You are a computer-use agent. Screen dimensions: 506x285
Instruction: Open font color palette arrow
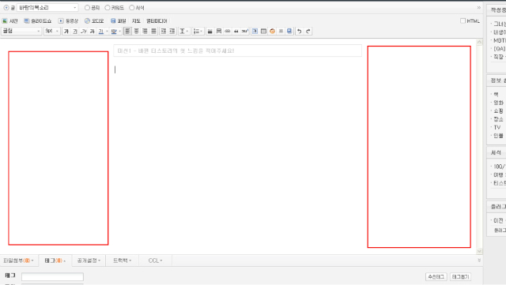click(x=107, y=32)
